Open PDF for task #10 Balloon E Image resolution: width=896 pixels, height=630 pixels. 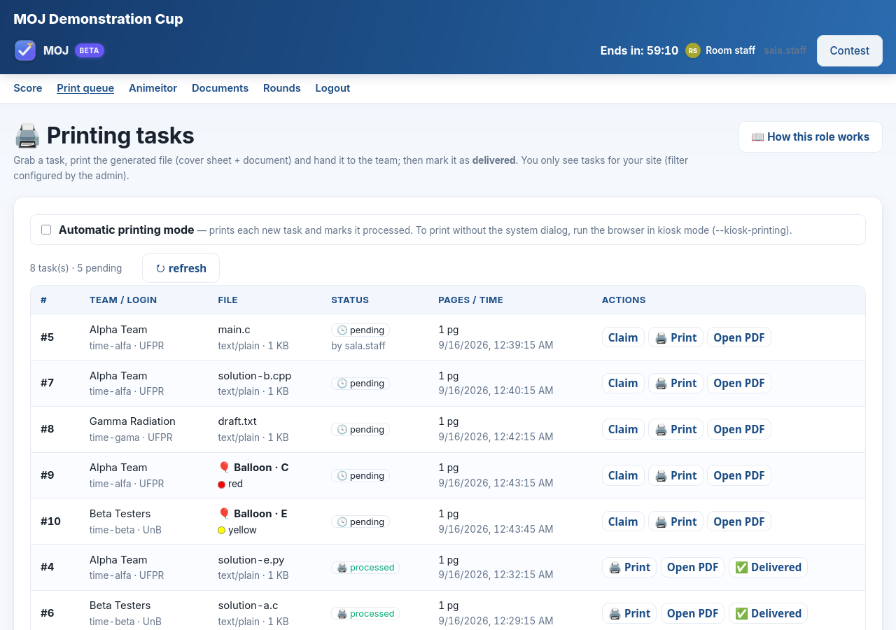pyautogui.click(x=738, y=521)
